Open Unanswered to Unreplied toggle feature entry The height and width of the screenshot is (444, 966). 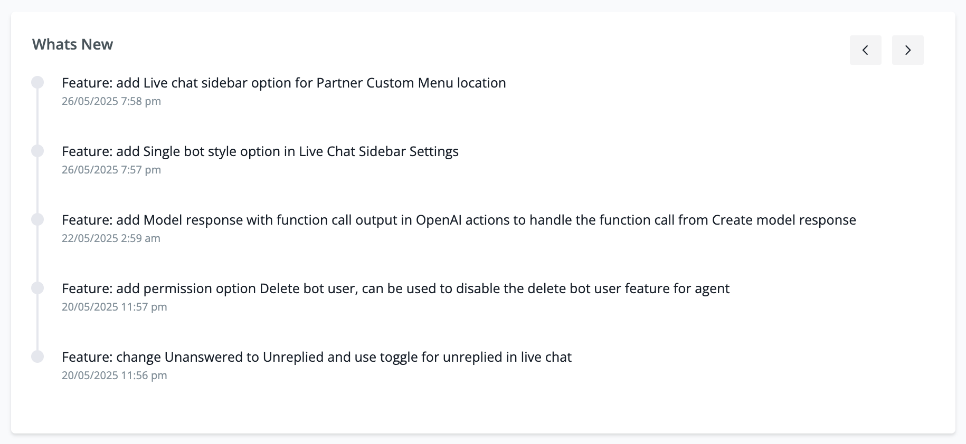(x=316, y=357)
